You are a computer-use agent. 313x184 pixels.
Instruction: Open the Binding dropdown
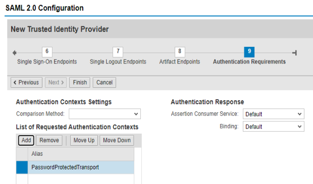point(274,127)
